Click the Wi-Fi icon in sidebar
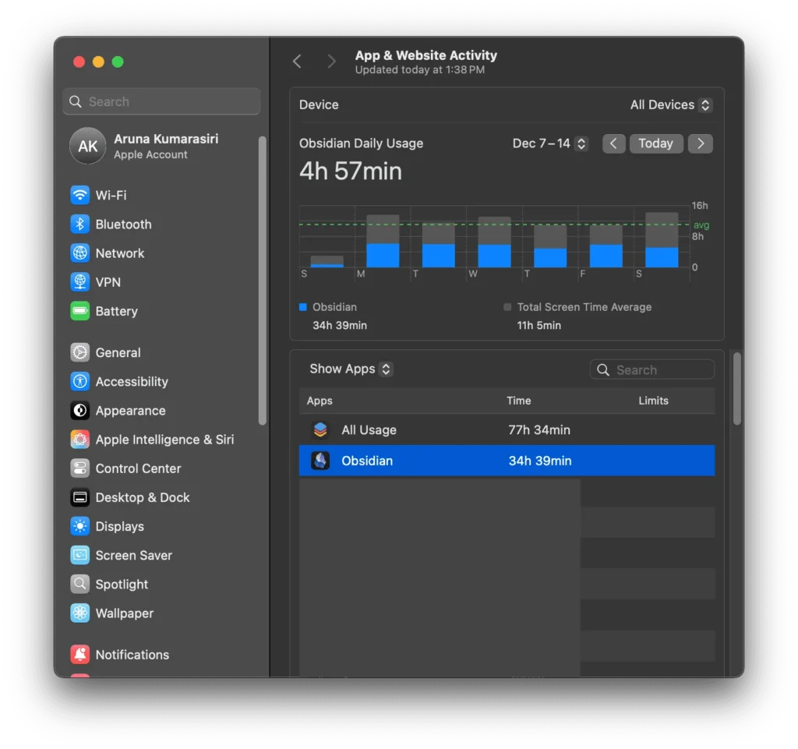 [79, 195]
